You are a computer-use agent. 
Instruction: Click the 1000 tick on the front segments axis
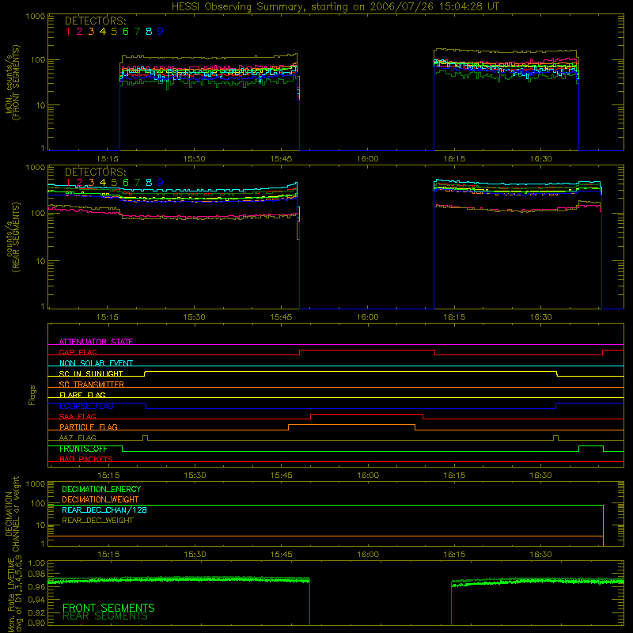36,17
